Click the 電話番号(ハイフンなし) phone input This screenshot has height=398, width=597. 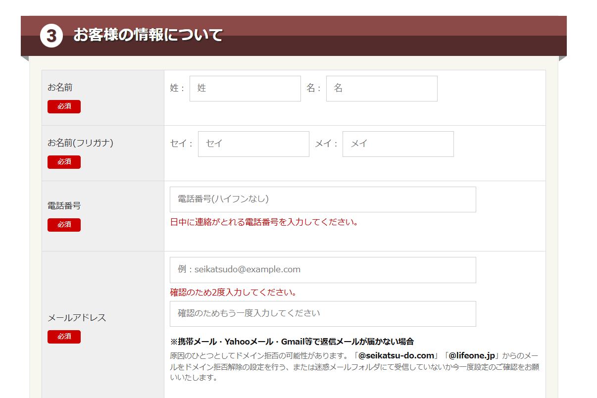point(323,199)
